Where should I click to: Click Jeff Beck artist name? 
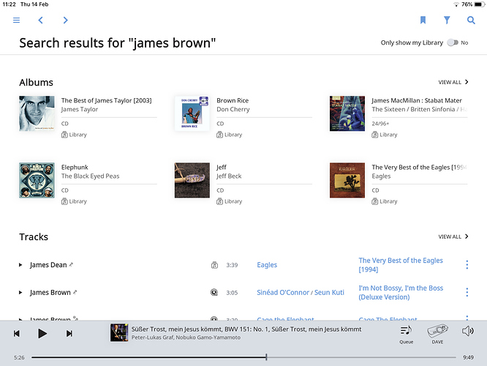pyautogui.click(x=229, y=176)
